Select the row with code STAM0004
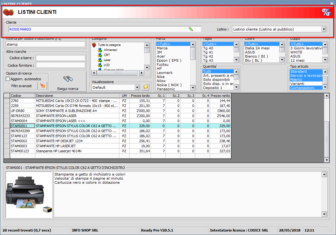Viewport: 336px width, 235px height. coord(117,121)
